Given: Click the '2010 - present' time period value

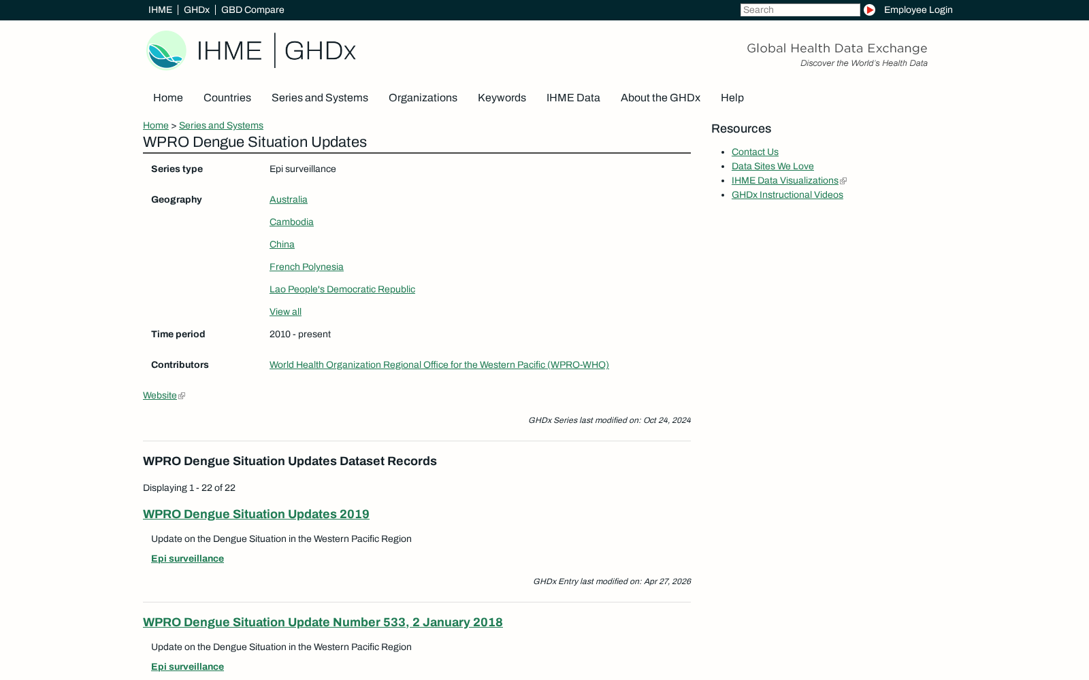Looking at the screenshot, I should (300, 335).
